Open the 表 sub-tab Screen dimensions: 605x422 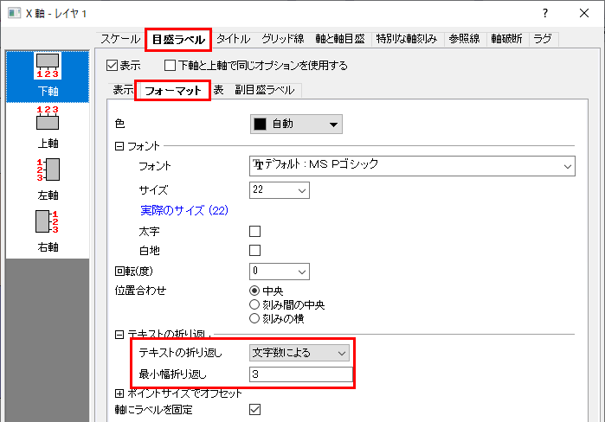tap(219, 90)
